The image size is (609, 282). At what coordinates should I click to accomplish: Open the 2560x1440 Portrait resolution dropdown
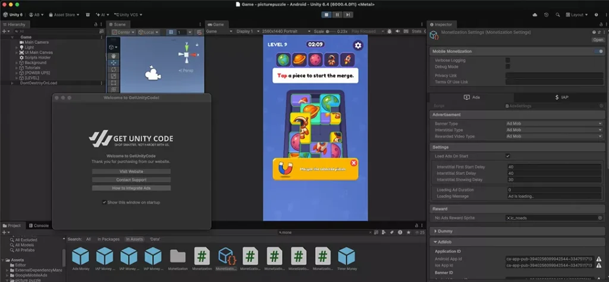(x=286, y=31)
